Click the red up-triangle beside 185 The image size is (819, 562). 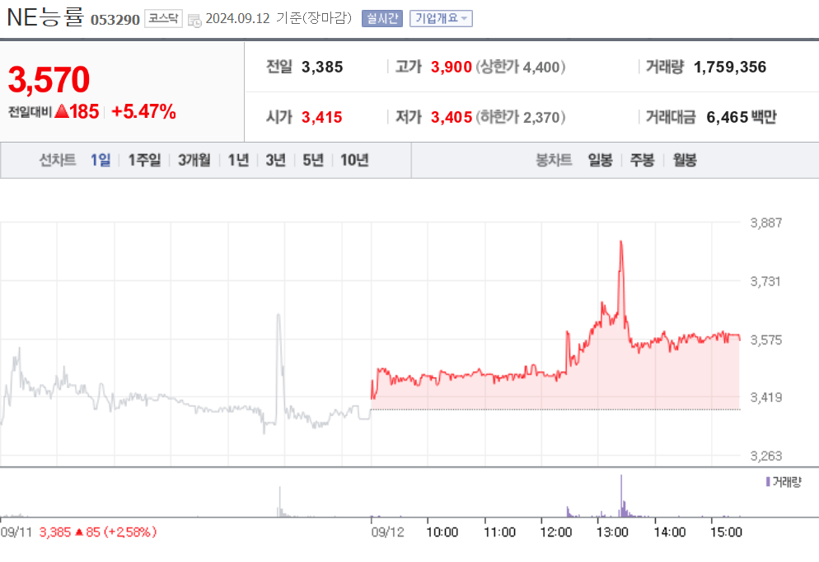(x=61, y=110)
